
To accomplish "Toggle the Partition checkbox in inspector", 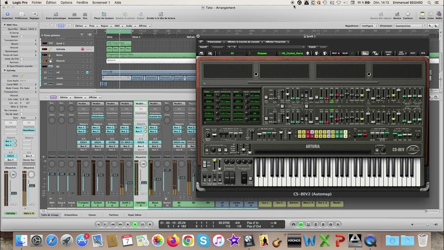I will point(22,62).
